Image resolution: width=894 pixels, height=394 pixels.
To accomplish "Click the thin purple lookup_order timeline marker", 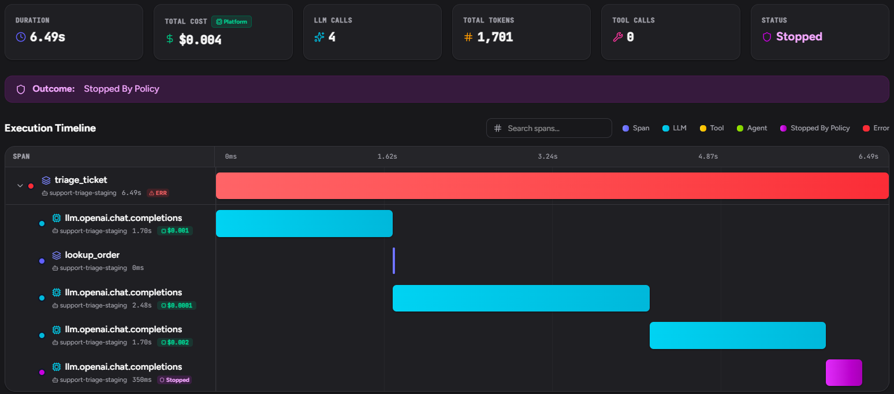I will [x=394, y=261].
